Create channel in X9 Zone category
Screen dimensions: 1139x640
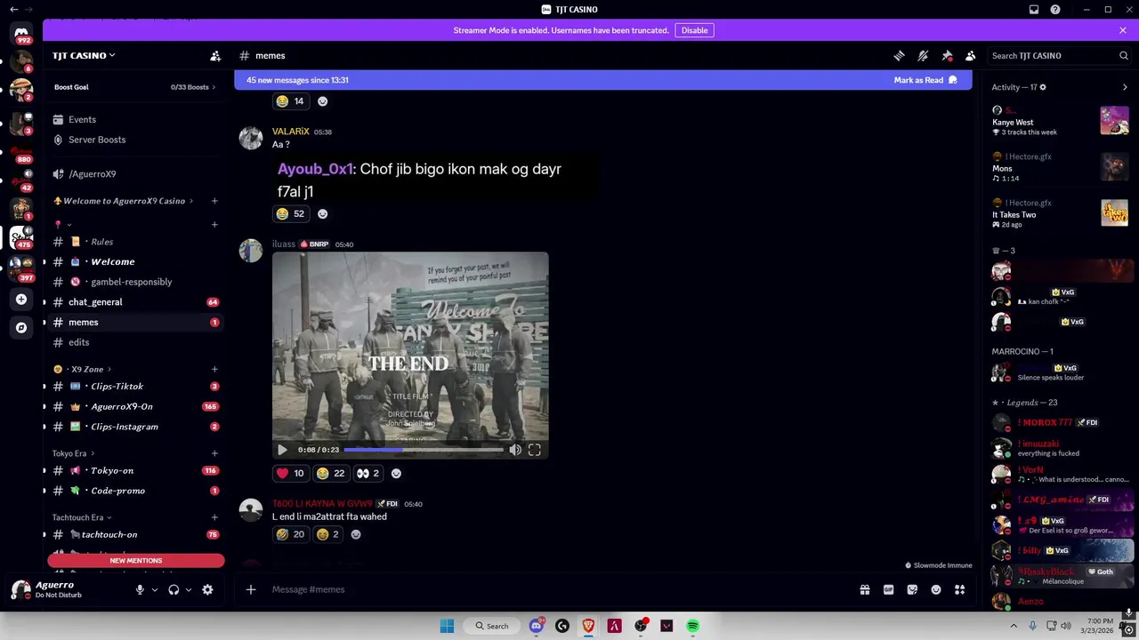click(214, 369)
